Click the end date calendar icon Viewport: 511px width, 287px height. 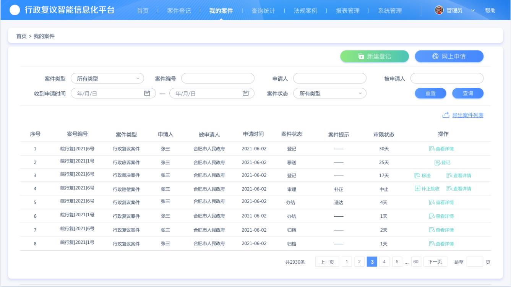[245, 93]
